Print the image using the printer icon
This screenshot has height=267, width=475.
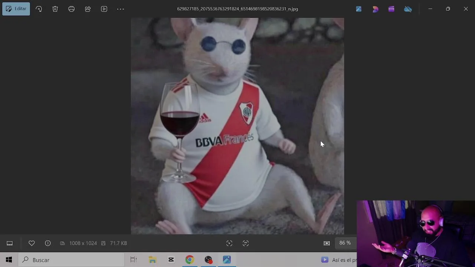[x=72, y=9]
